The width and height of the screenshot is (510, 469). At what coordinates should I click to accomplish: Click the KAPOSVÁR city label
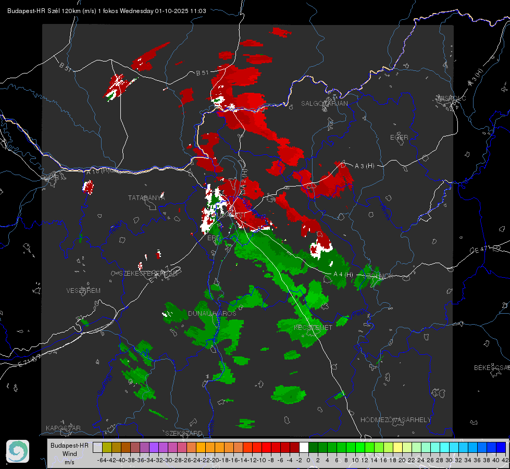click(63, 428)
